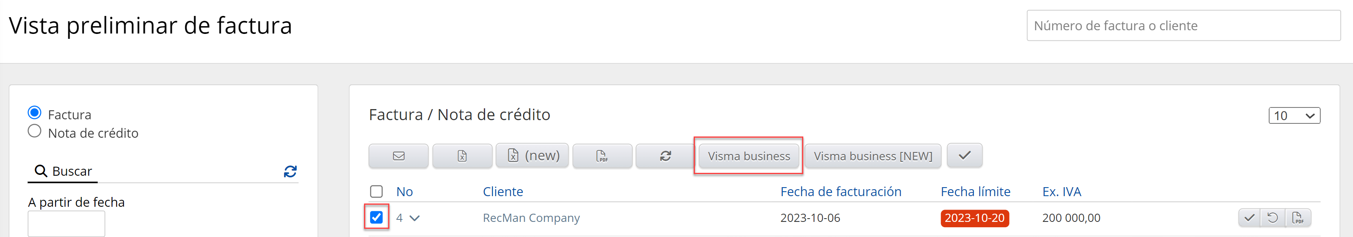Image resolution: width=1353 pixels, height=237 pixels.
Task: Click the invoice number or client search field
Action: [x=1183, y=26]
